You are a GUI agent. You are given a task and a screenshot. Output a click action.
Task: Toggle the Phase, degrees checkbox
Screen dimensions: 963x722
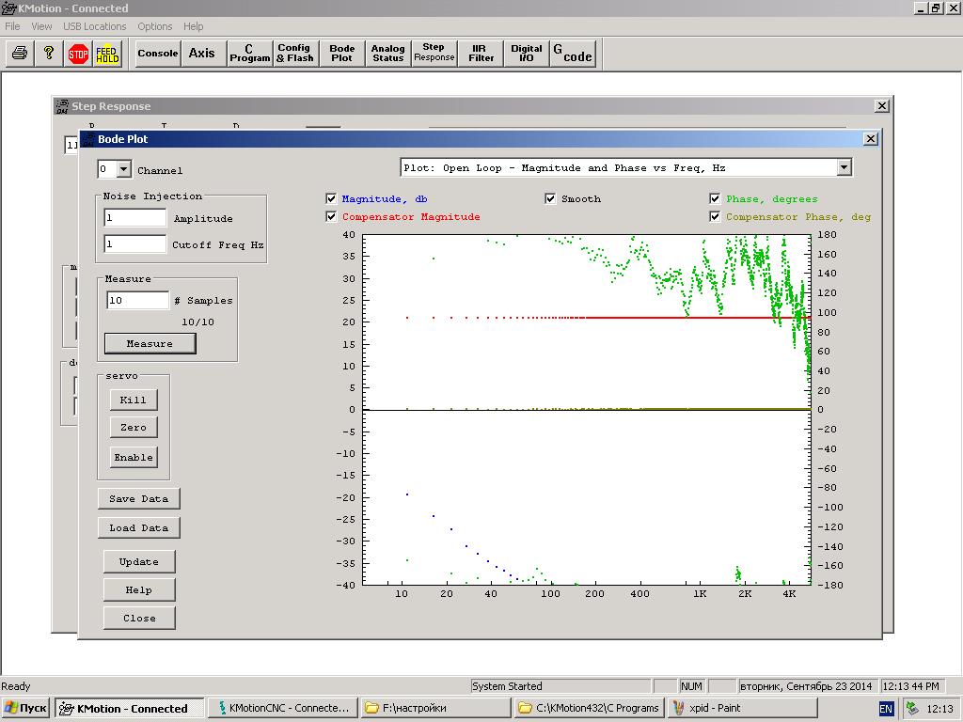coord(715,198)
